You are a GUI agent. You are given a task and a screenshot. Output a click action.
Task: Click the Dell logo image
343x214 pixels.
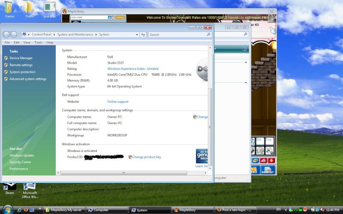202,69
